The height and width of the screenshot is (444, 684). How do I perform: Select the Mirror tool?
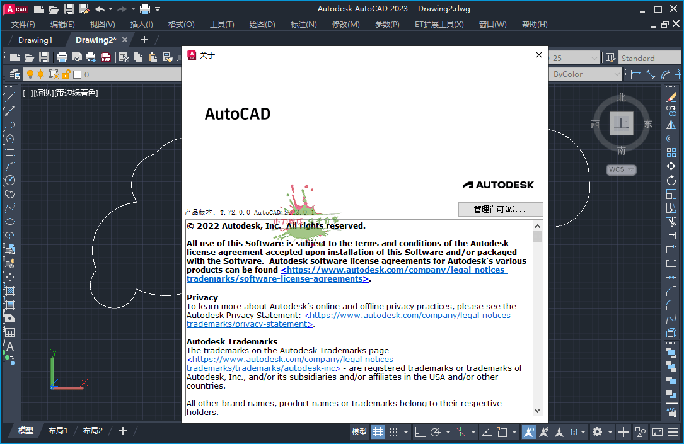671,125
